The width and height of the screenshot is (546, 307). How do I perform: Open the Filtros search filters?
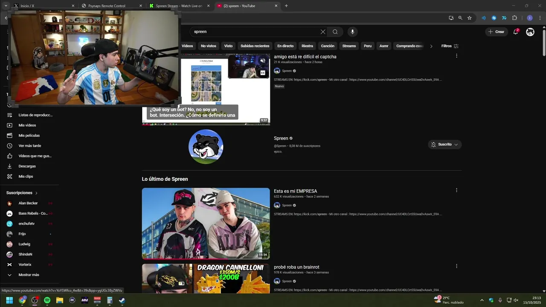click(450, 46)
